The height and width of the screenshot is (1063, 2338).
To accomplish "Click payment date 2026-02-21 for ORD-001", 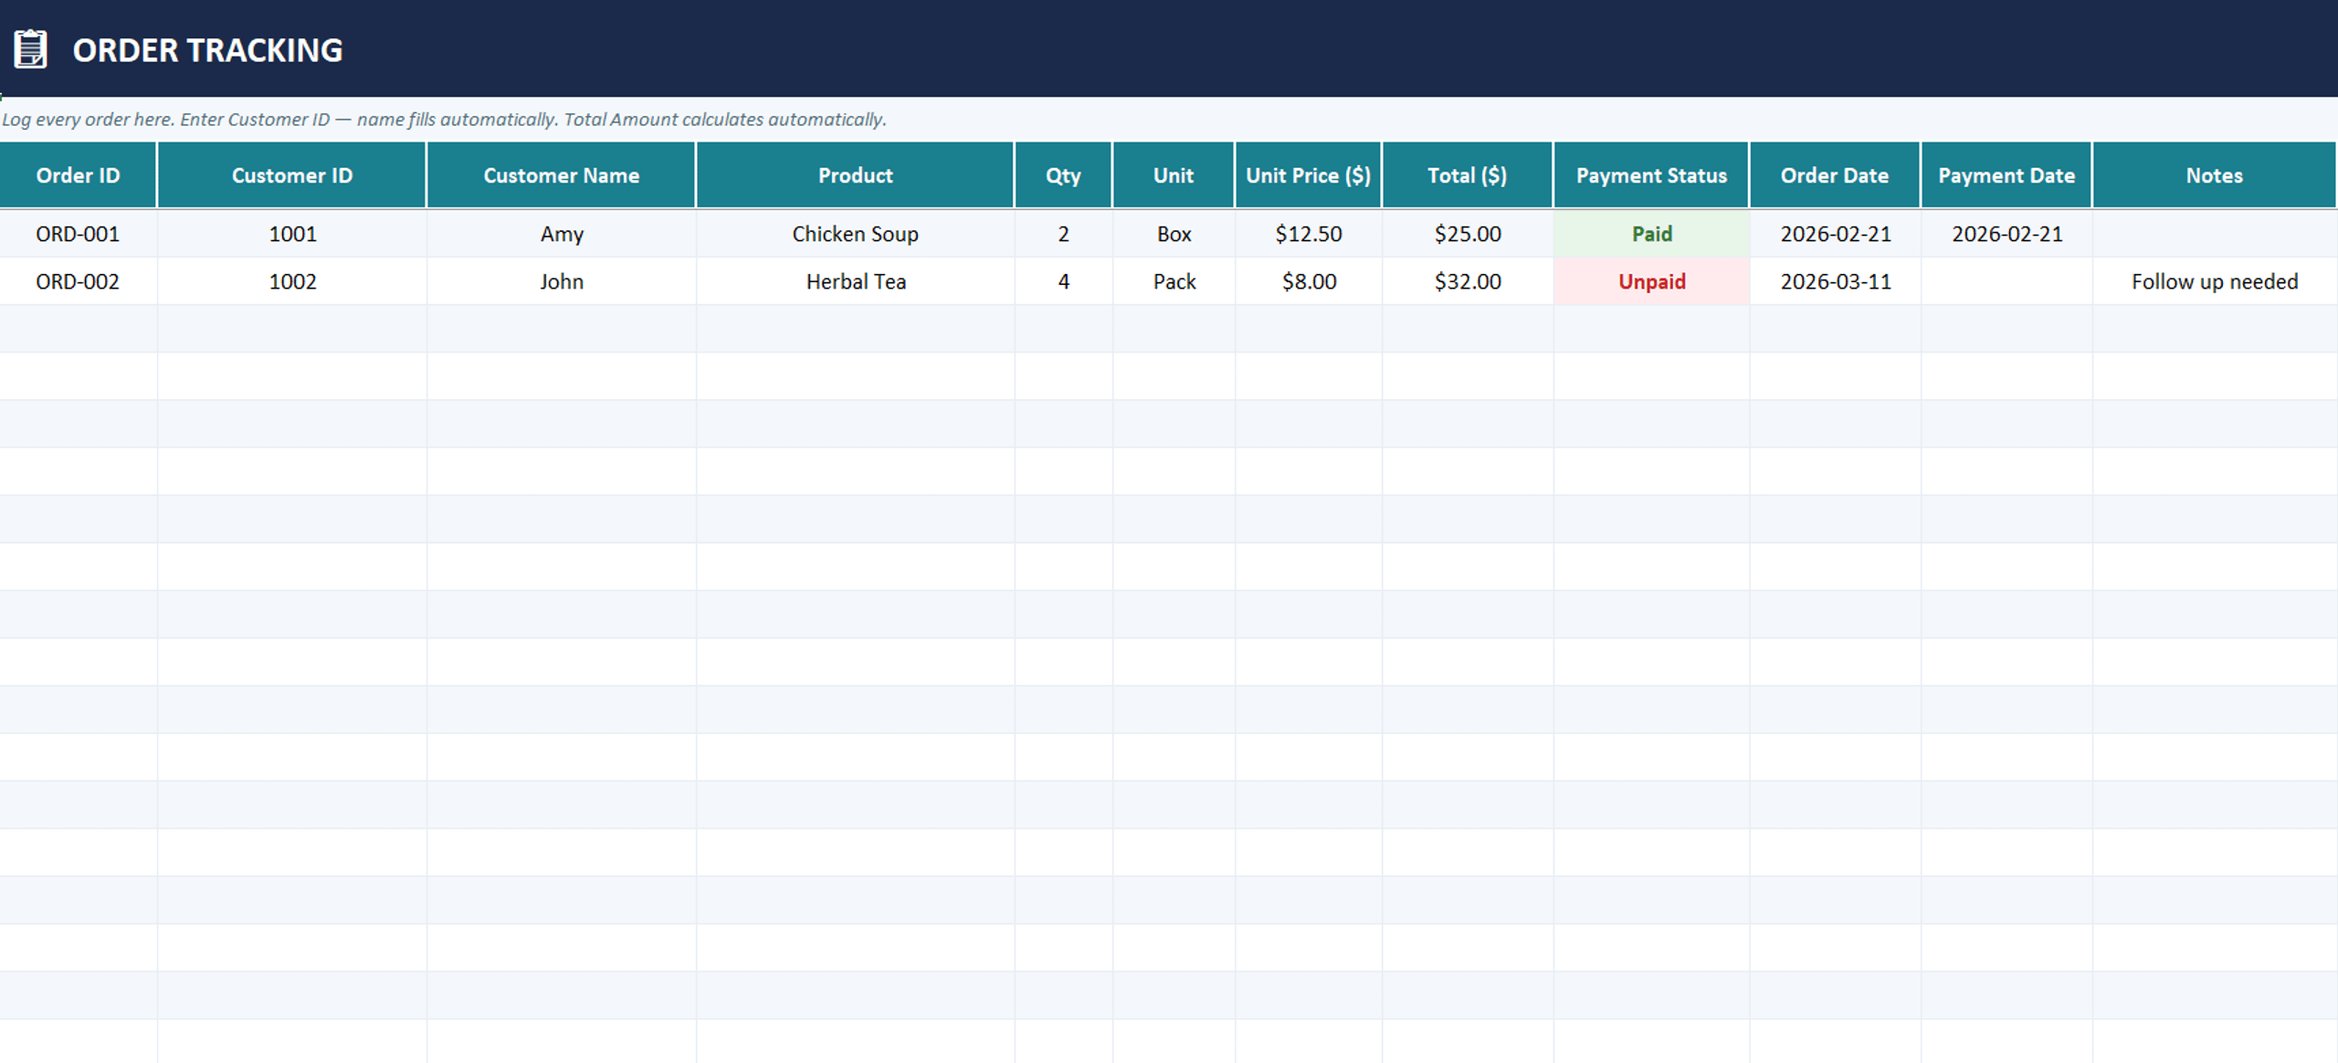I will (x=2006, y=234).
